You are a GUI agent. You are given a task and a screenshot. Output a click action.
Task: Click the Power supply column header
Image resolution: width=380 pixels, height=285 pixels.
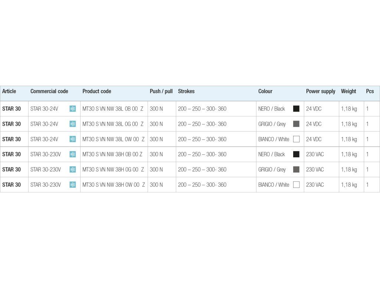(x=321, y=91)
